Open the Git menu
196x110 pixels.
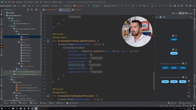pos(50,2)
